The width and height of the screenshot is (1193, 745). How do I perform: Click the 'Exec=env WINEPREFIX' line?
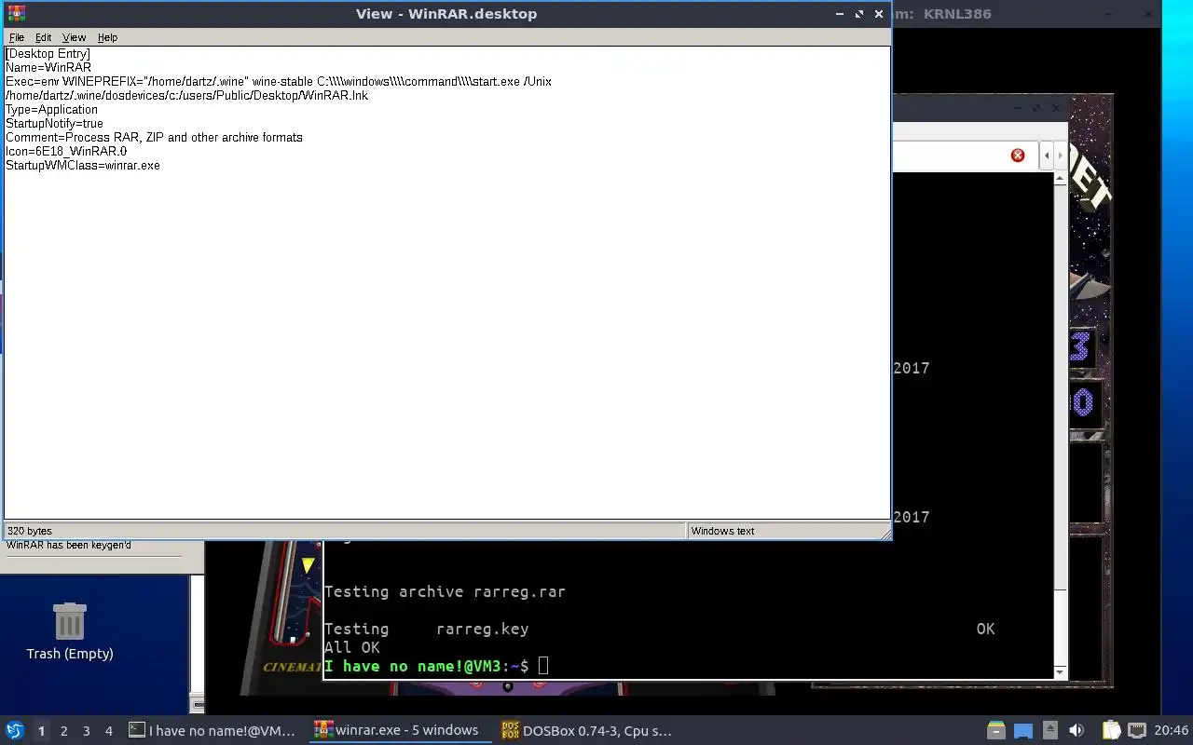[279, 82]
